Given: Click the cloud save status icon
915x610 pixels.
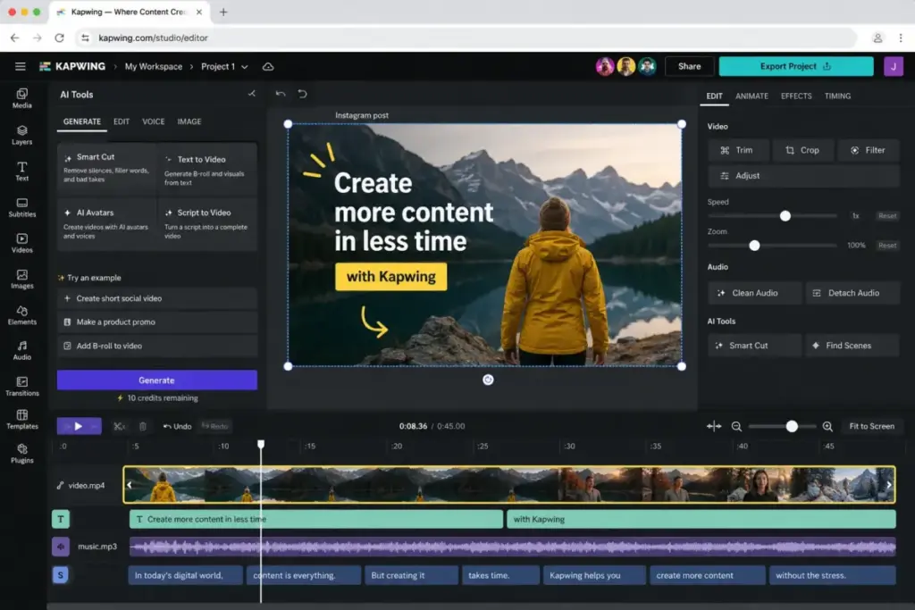Looking at the screenshot, I should 268,66.
